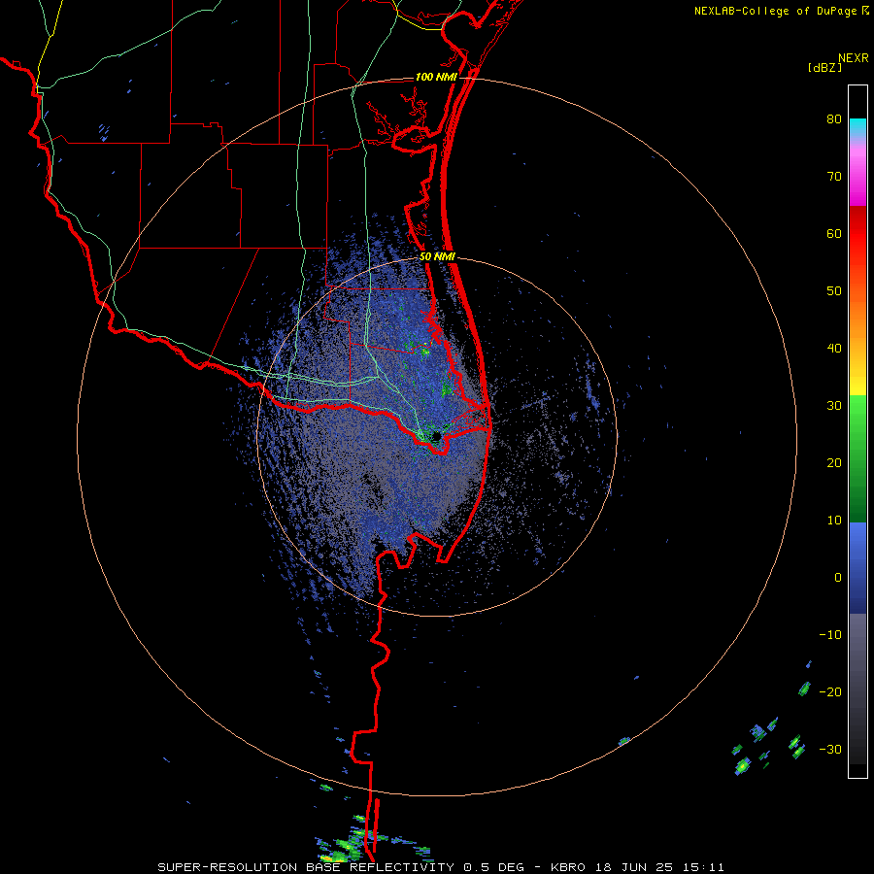Click the 30 dBZ scale value
Image resolution: width=874 pixels, height=874 pixels.
(x=834, y=406)
